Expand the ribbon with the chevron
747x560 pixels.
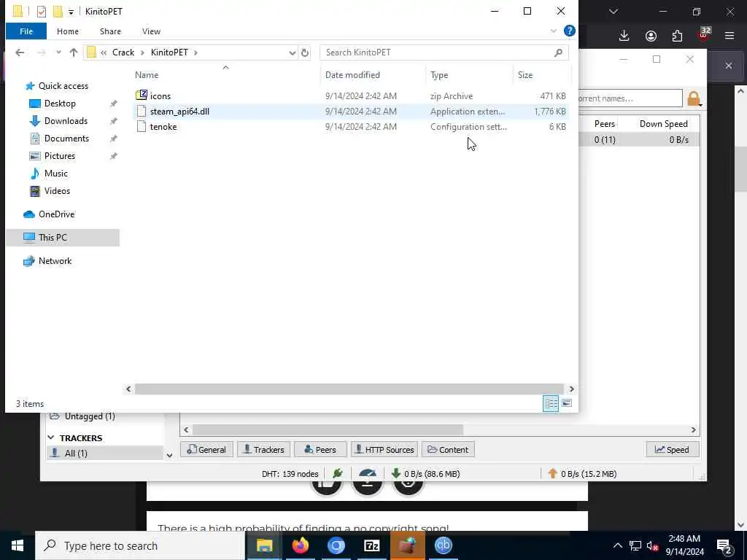click(x=553, y=31)
